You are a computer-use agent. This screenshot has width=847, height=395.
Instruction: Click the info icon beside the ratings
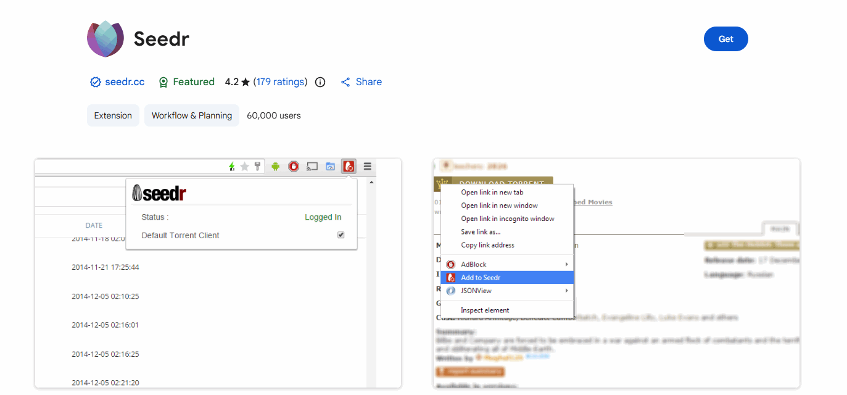click(320, 82)
